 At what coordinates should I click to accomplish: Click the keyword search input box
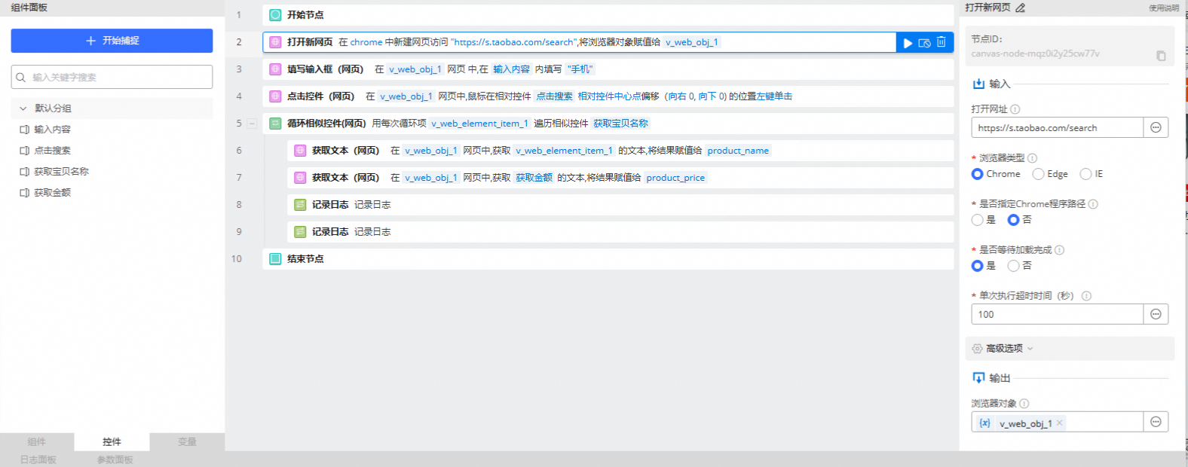(x=112, y=77)
